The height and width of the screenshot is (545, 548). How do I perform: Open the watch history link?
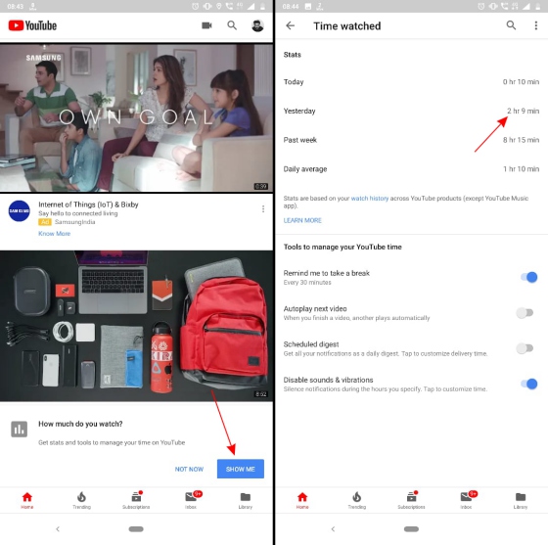[370, 198]
